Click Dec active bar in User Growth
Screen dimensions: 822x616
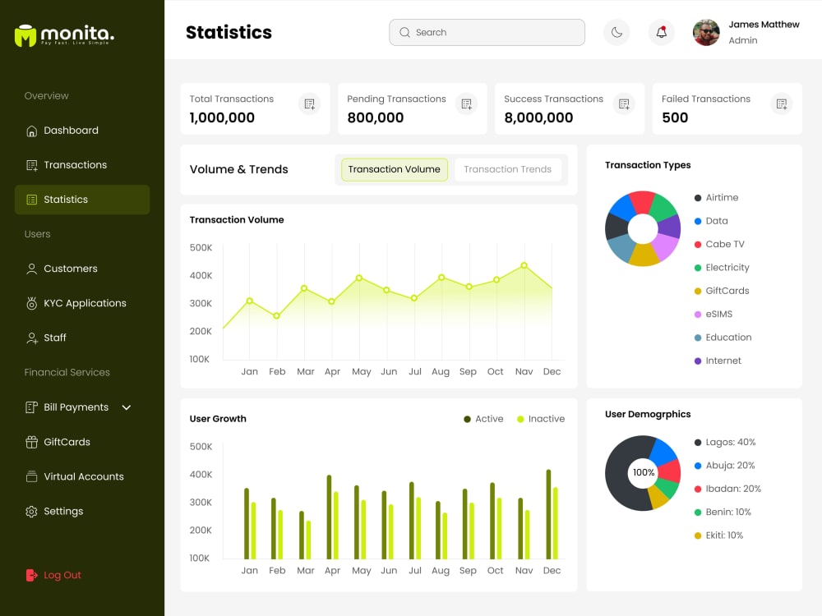tap(548, 514)
